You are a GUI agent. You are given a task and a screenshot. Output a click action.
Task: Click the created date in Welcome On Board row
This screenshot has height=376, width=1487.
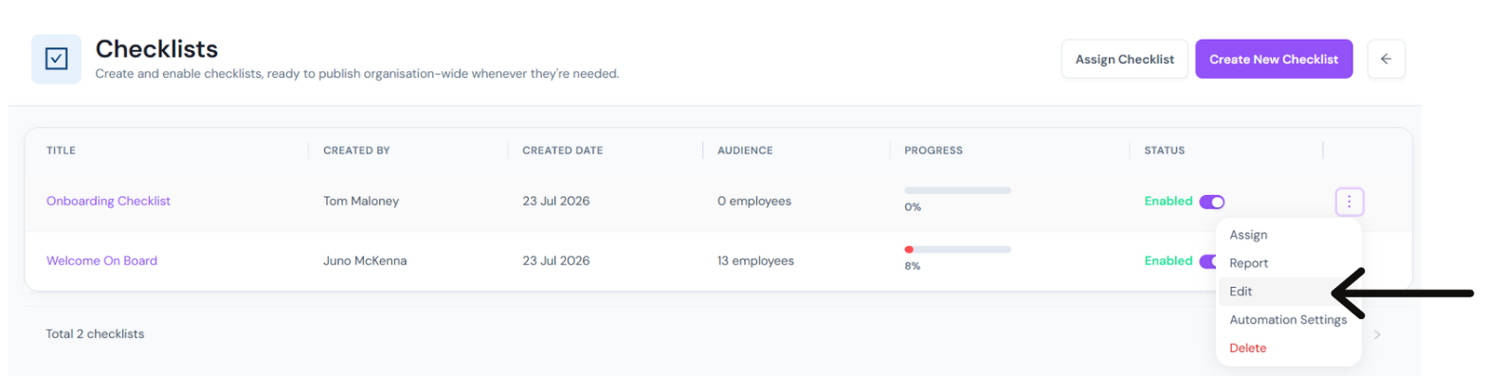555,260
